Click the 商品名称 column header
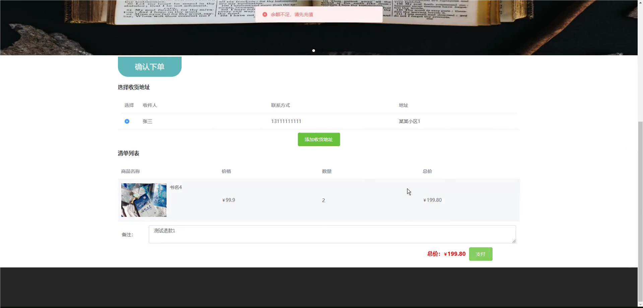 [130, 171]
